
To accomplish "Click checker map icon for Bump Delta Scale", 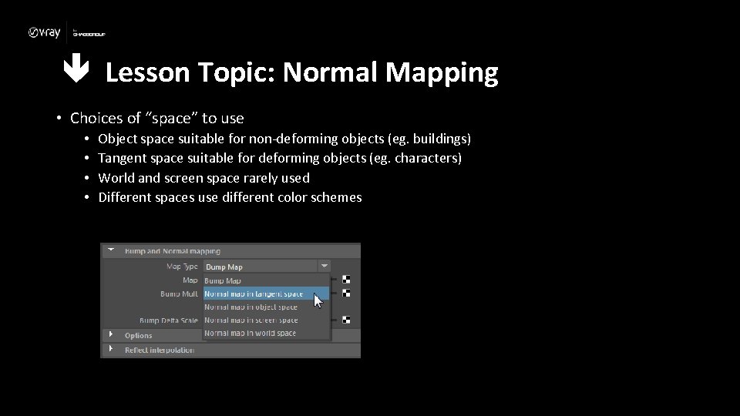I will pyautogui.click(x=346, y=320).
